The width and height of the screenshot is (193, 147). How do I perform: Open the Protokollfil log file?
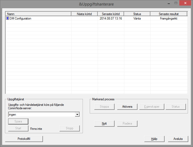pyautogui.click(x=24, y=139)
